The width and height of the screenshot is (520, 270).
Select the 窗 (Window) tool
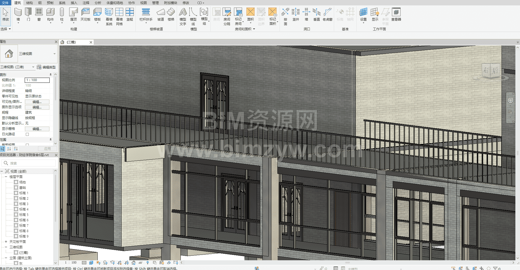[x=39, y=15]
